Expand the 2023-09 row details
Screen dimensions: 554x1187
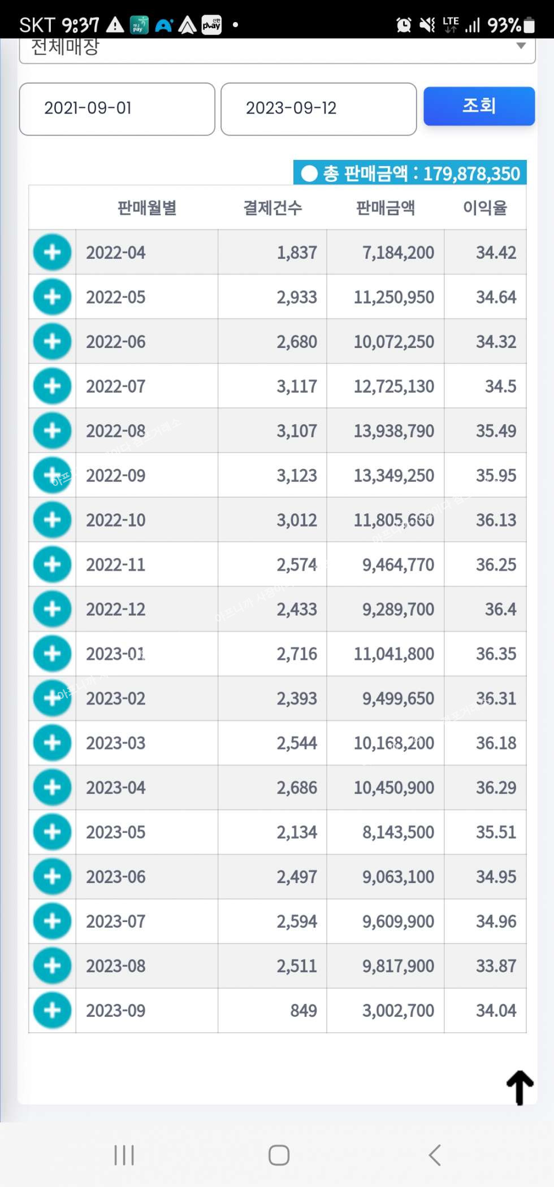52,1010
